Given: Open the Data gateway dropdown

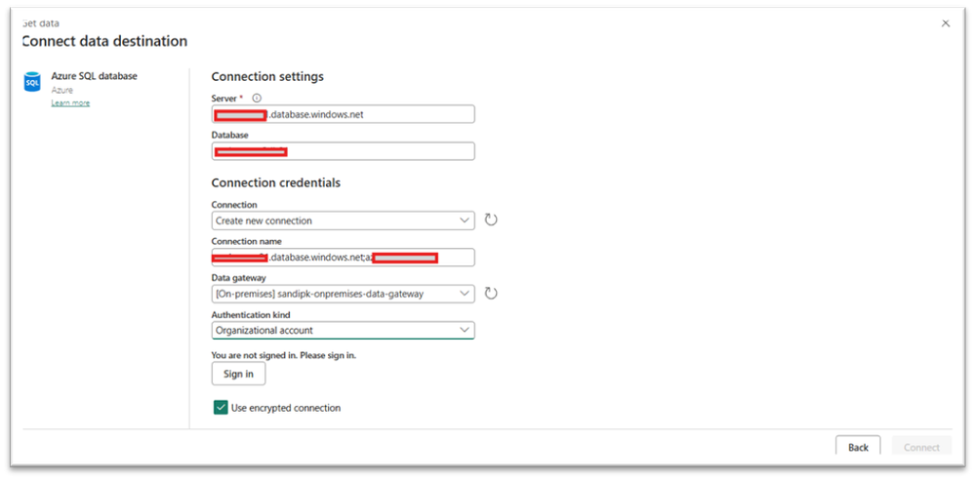Looking at the screenshot, I should (x=344, y=294).
